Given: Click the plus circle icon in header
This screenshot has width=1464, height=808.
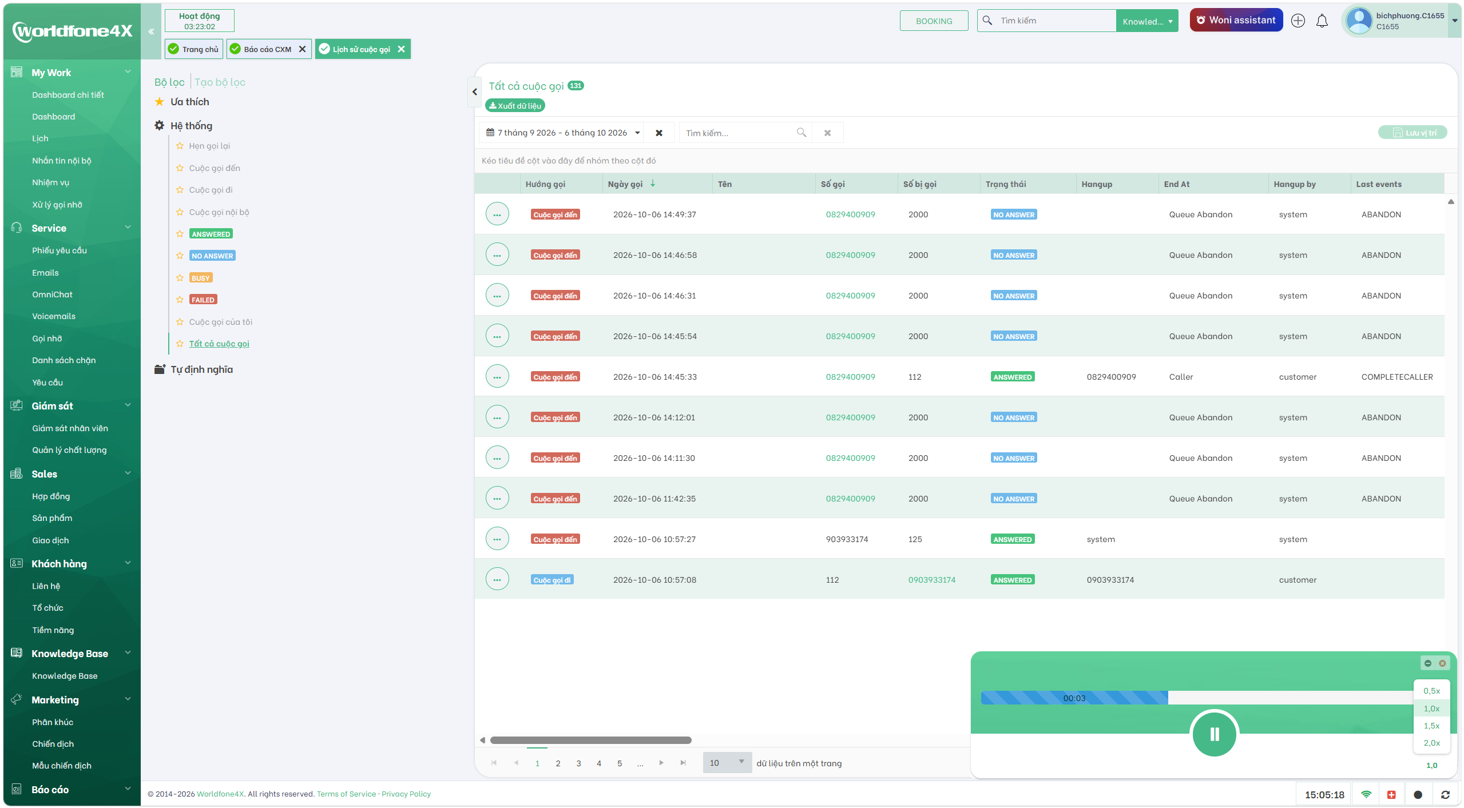Looking at the screenshot, I should click(x=1298, y=21).
